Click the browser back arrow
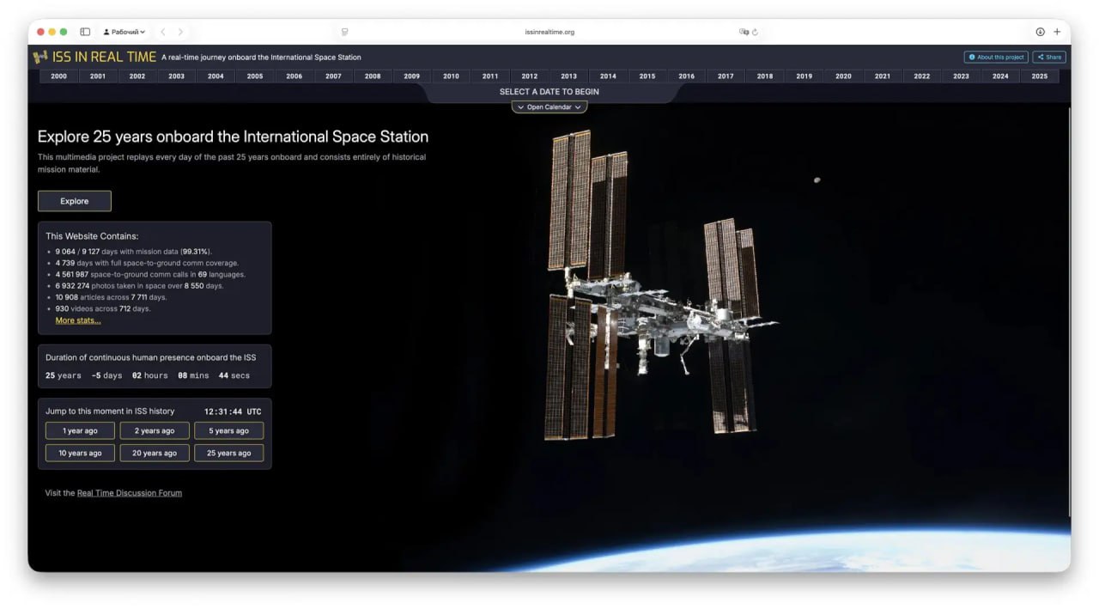The image size is (1099, 609). pyautogui.click(x=163, y=32)
